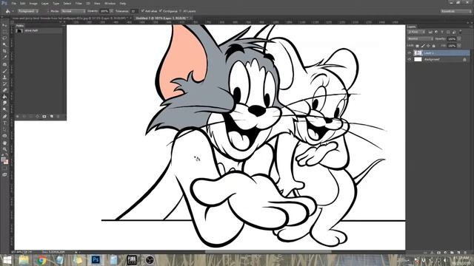Screen dimensions: 474x266
Task: Click the Tolerance input field
Action: point(134,11)
